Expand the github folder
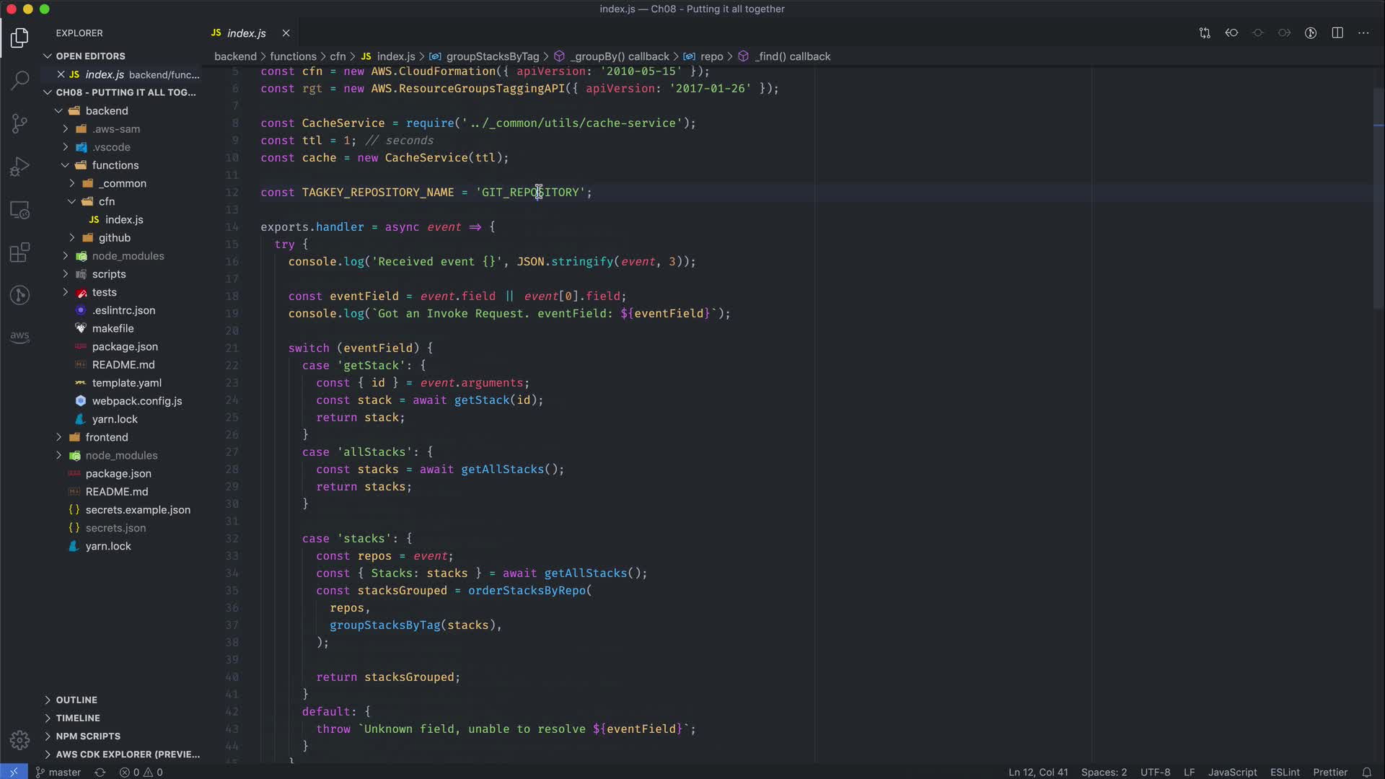Image resolution: width=1385 pixels, height=779 pixels. [114, 237]
